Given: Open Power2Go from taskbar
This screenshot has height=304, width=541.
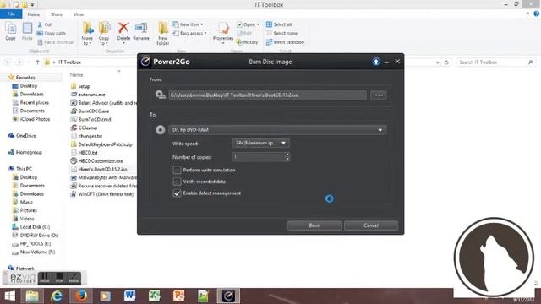Looking at the screenshot, I should point(228,296).
